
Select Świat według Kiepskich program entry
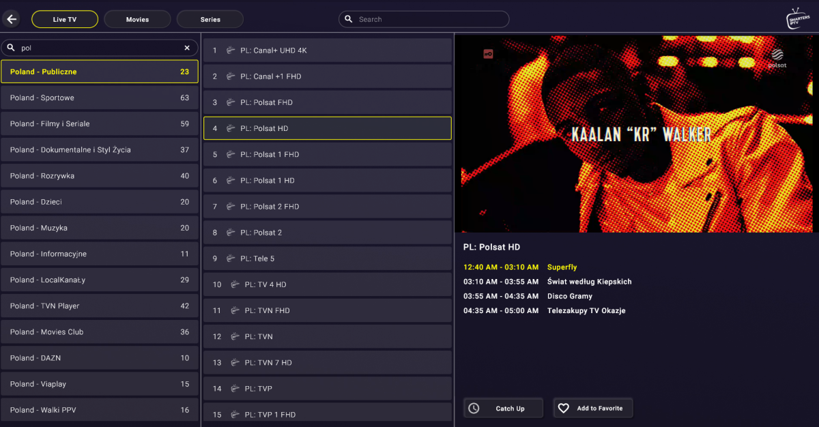pos(589,282)
